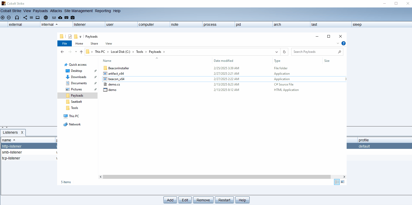Open Listeners via the headphones icon
Image resolution: width=412 pixels, height=205 pixels.
(x=17, y=18)
